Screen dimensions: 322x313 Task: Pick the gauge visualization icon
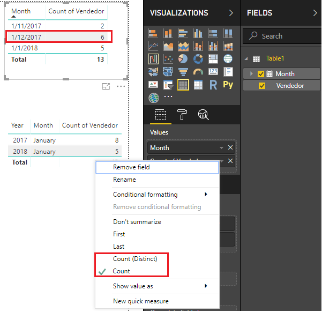pyautogui.click(x=198, y=72)
